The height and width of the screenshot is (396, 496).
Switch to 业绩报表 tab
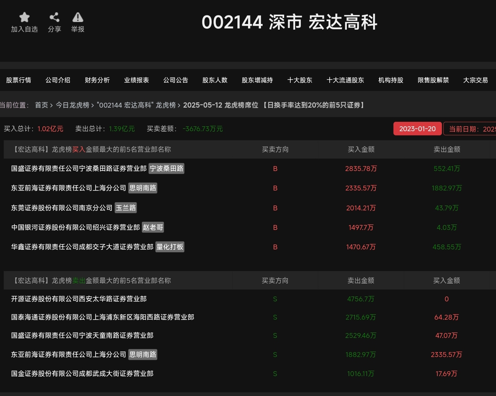coord(137,80)
